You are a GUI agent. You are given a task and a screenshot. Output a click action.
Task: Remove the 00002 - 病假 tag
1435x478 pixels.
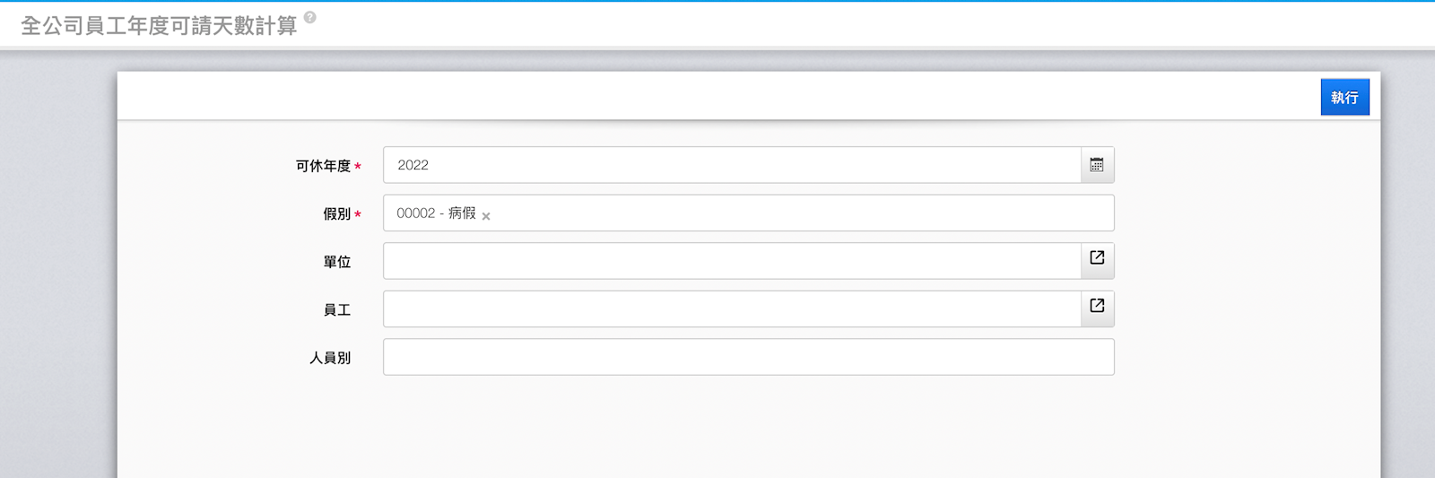coord(486,216)
